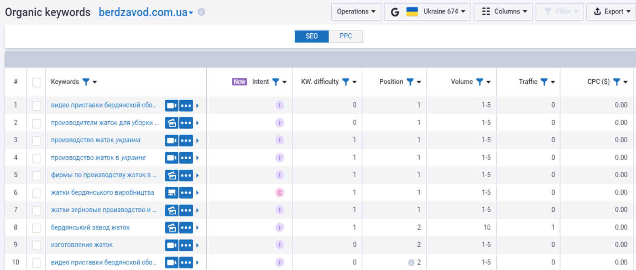Check the box for 'производители жаток' row
Viewport: 636px width, 270px height.
[x=37, y=123]
